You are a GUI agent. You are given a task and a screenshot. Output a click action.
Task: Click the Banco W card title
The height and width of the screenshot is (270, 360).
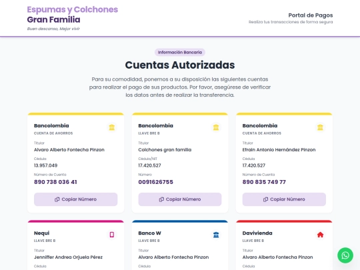[x=150, y=233]
